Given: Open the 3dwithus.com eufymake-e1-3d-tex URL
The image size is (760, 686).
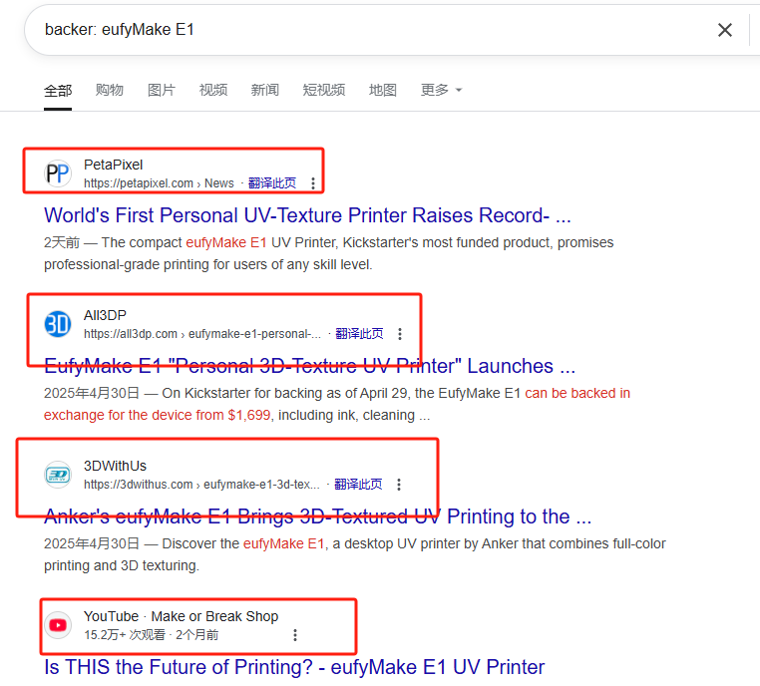Looking at the screenshot, I should coord(201,485).
